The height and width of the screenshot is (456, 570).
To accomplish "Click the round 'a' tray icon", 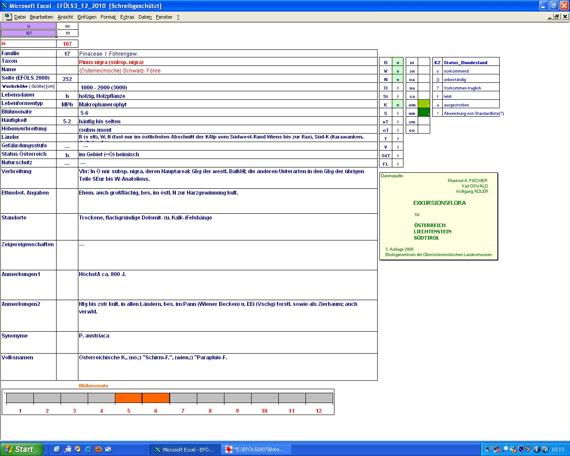I will click(545, 449).
